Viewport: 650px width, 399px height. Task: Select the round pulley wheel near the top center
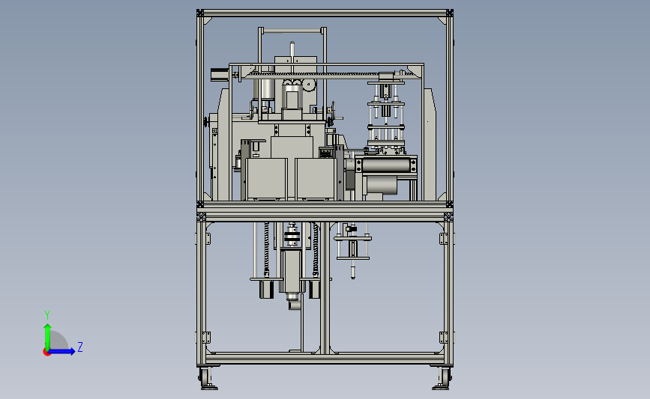pyautogui.click(x=309, y=85)
